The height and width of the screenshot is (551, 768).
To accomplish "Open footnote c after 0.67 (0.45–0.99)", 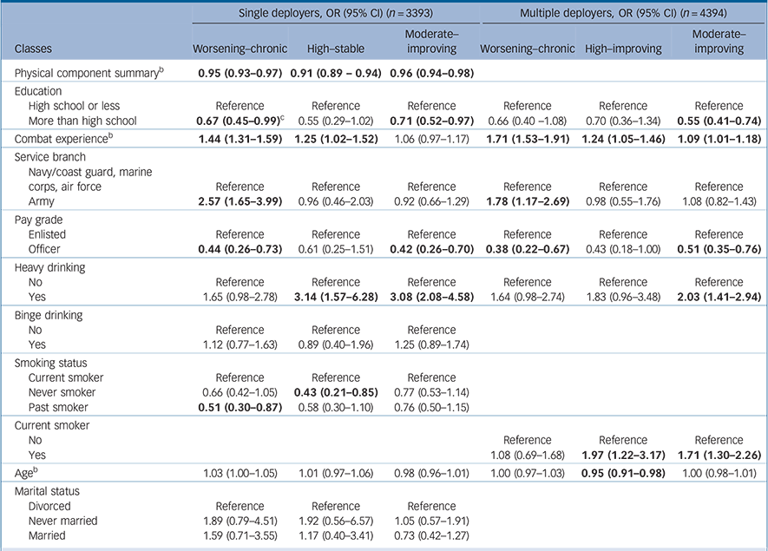I will 286,117.
